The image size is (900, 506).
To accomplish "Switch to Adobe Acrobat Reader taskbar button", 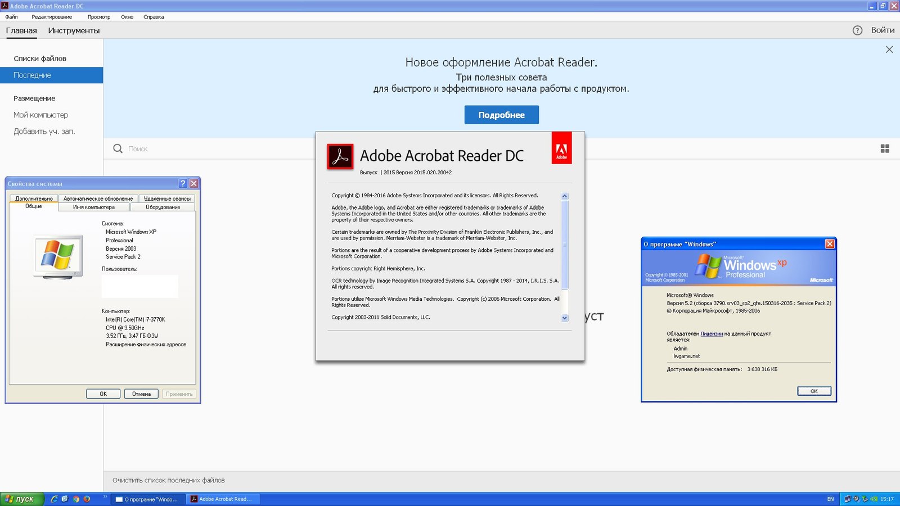I will click(x=223, y=499).
